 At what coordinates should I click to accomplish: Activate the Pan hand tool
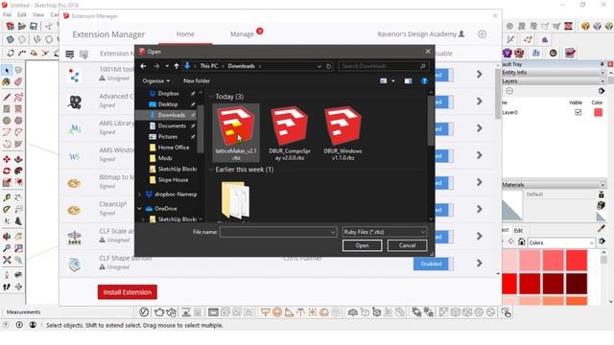pos(18,237)
